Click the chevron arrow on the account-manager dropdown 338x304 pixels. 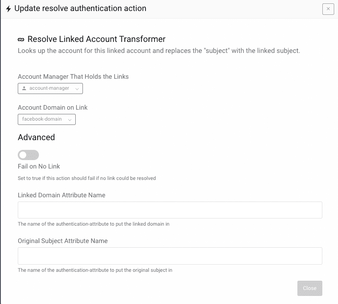click(77, 88)
